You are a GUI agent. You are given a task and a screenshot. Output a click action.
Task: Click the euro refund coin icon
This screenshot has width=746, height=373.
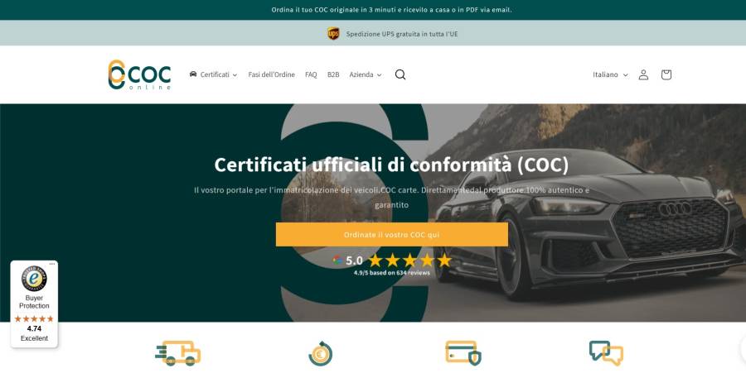tap(320, 353)
